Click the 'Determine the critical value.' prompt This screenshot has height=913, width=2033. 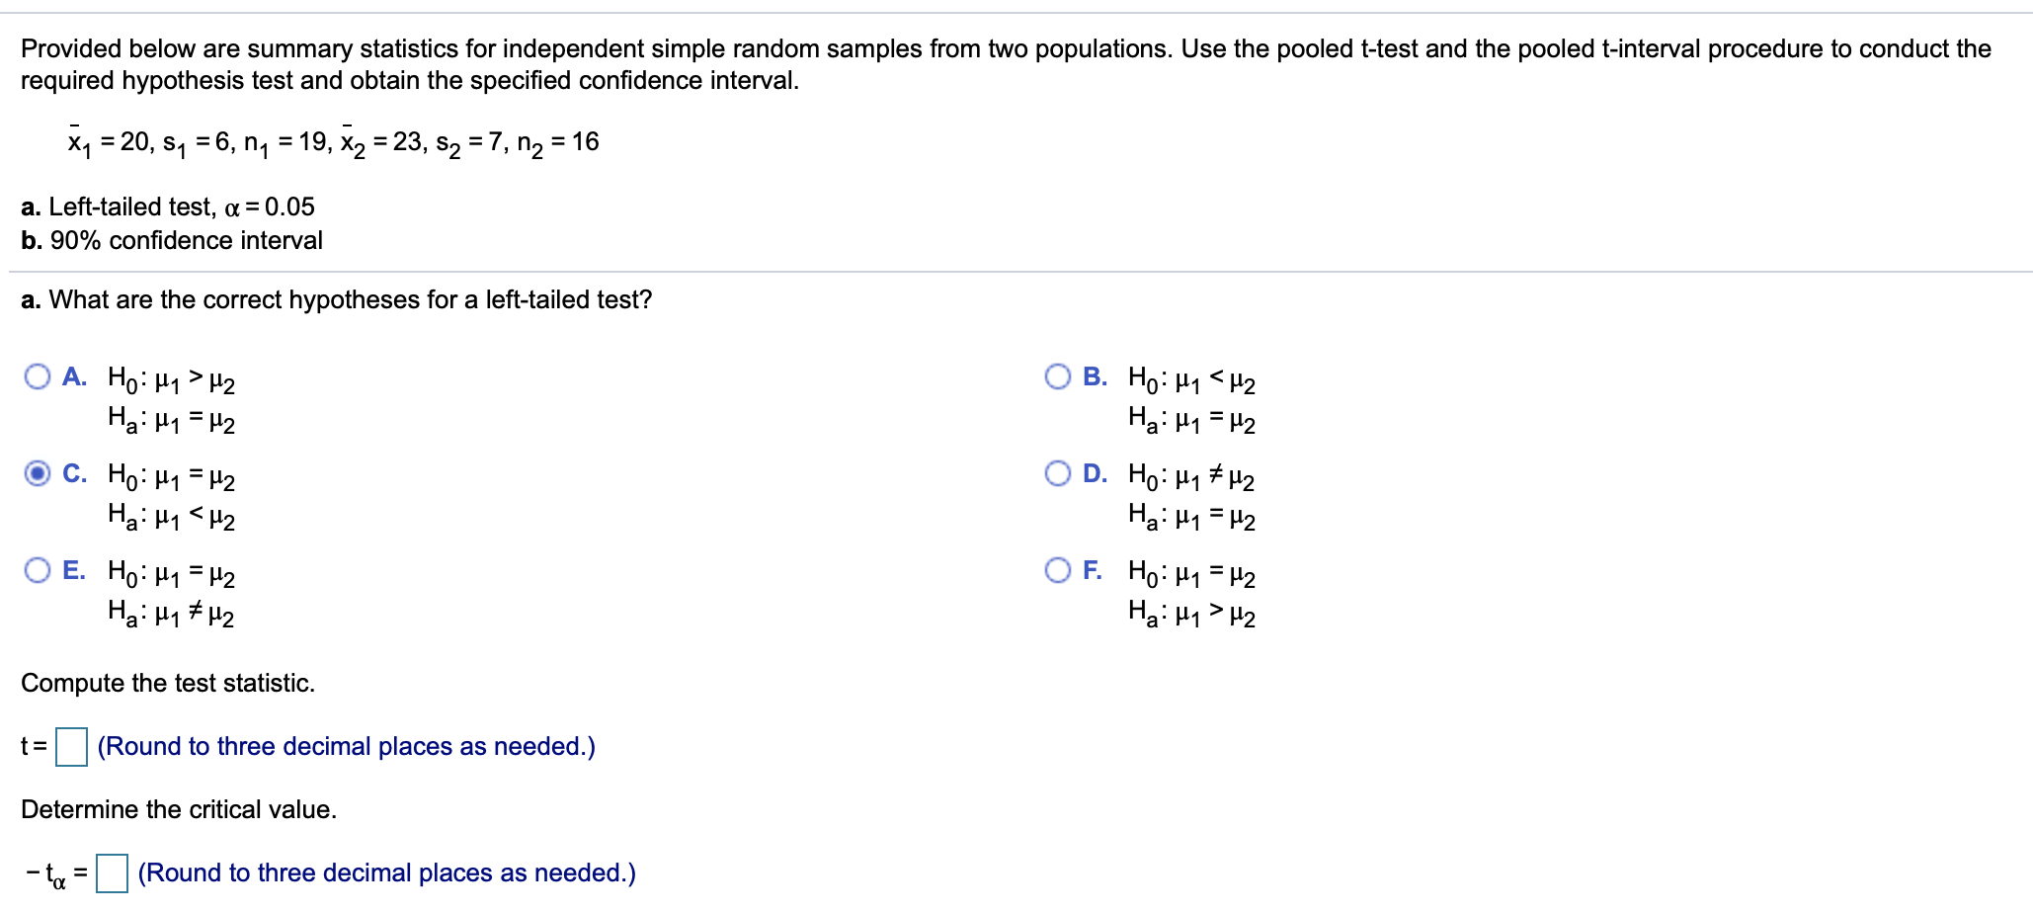(179, 809)
